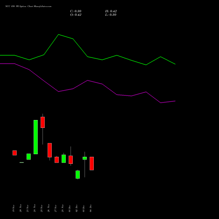Screen dimensions: 219x219
Task: Click the red candlestick for 27 Nov
Action: click(x=57, y=160)
